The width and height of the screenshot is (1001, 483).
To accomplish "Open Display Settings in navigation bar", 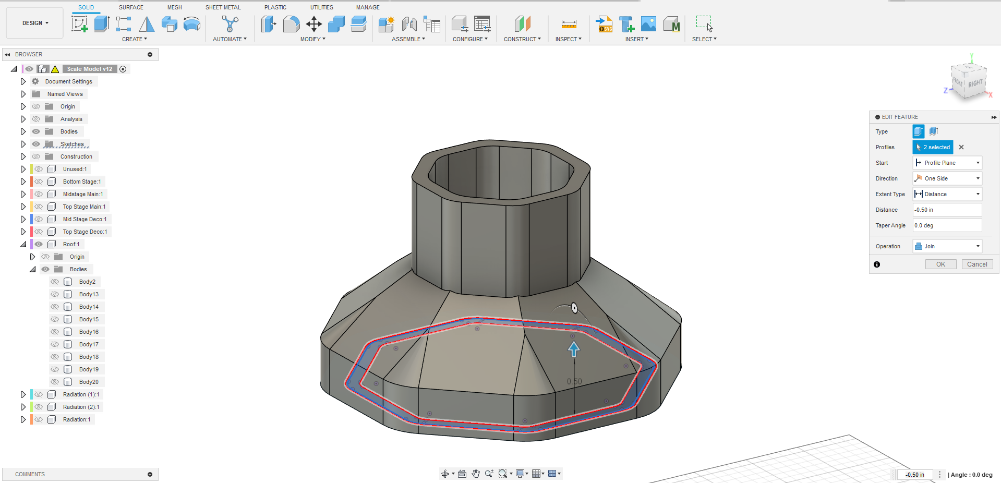I will 520,474.
